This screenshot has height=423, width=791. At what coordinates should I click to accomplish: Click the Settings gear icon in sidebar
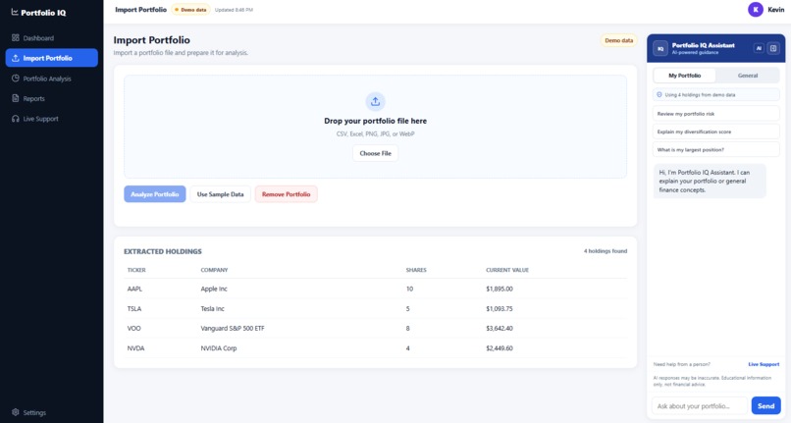pos(15,412)
